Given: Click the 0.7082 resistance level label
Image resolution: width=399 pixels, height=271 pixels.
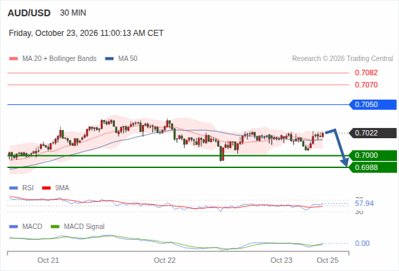Looking at the screenshot, I should click(x=366, y=72).
